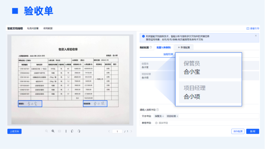The width and height of the screenshot is (265, 149).
Task: Remove the 保管员 field tag
Action: (x=163, y=116)
